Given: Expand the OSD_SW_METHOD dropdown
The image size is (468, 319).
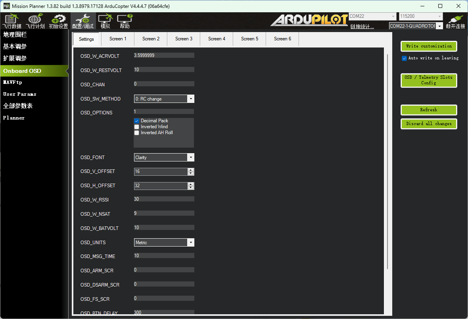Looking at the screenshot, I should point(191,99).
